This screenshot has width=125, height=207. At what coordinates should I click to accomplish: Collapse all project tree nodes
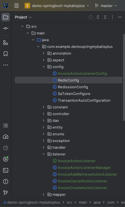click(x=105, y=17)
